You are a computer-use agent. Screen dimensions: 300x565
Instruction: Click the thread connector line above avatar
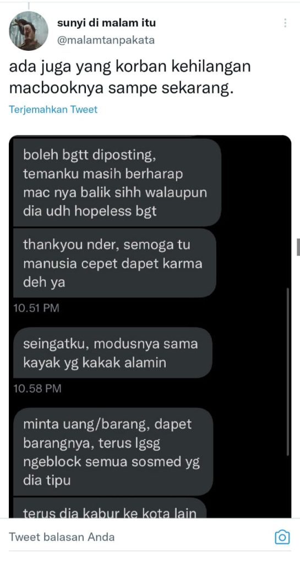(x=29, y=6)
